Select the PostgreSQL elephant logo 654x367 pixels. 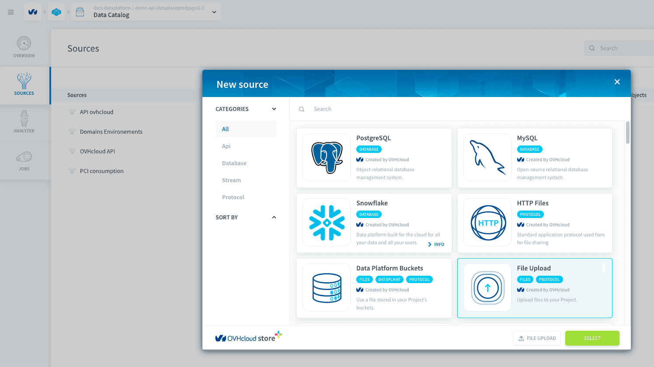327,157
